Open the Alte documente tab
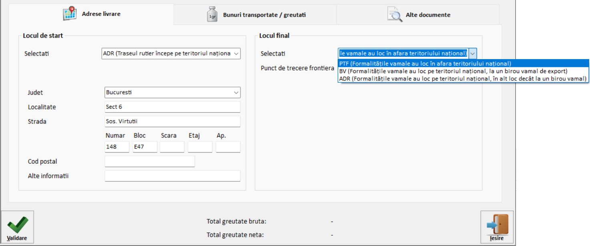 click(x=418, y=15)
